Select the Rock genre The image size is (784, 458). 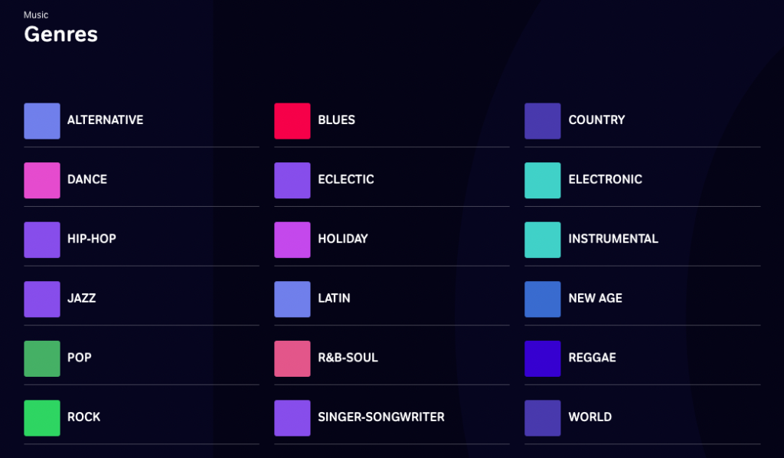coord(142,417)
